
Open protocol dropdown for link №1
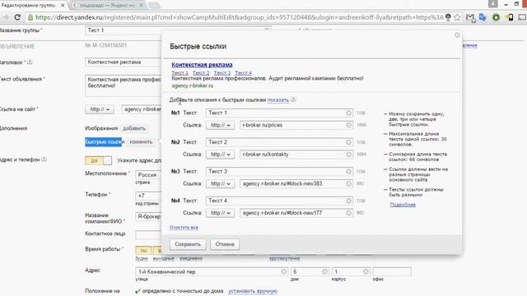[x=220, y=125]
